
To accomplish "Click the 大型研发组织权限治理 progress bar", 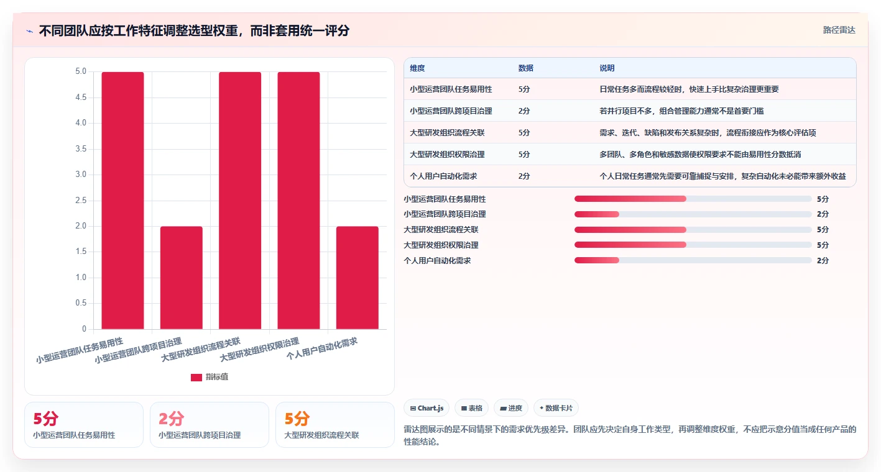I will pyautogui.click(x=693, y=245).
